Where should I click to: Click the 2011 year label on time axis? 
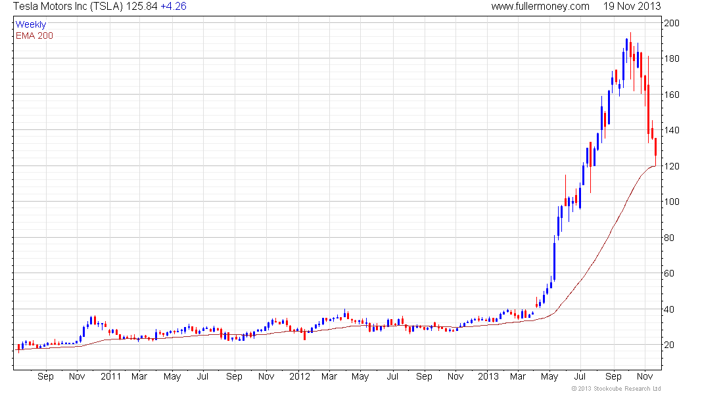110,376
